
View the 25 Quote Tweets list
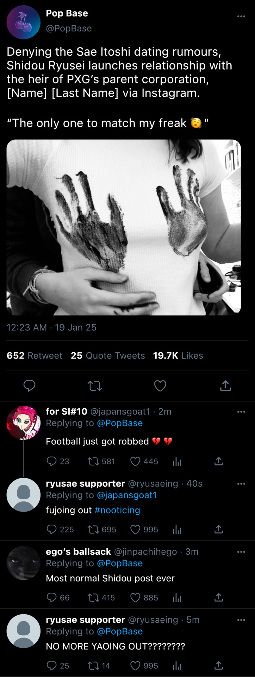(107, 356)
